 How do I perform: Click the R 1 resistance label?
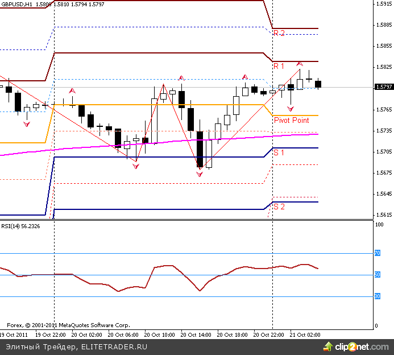point(279,67)
